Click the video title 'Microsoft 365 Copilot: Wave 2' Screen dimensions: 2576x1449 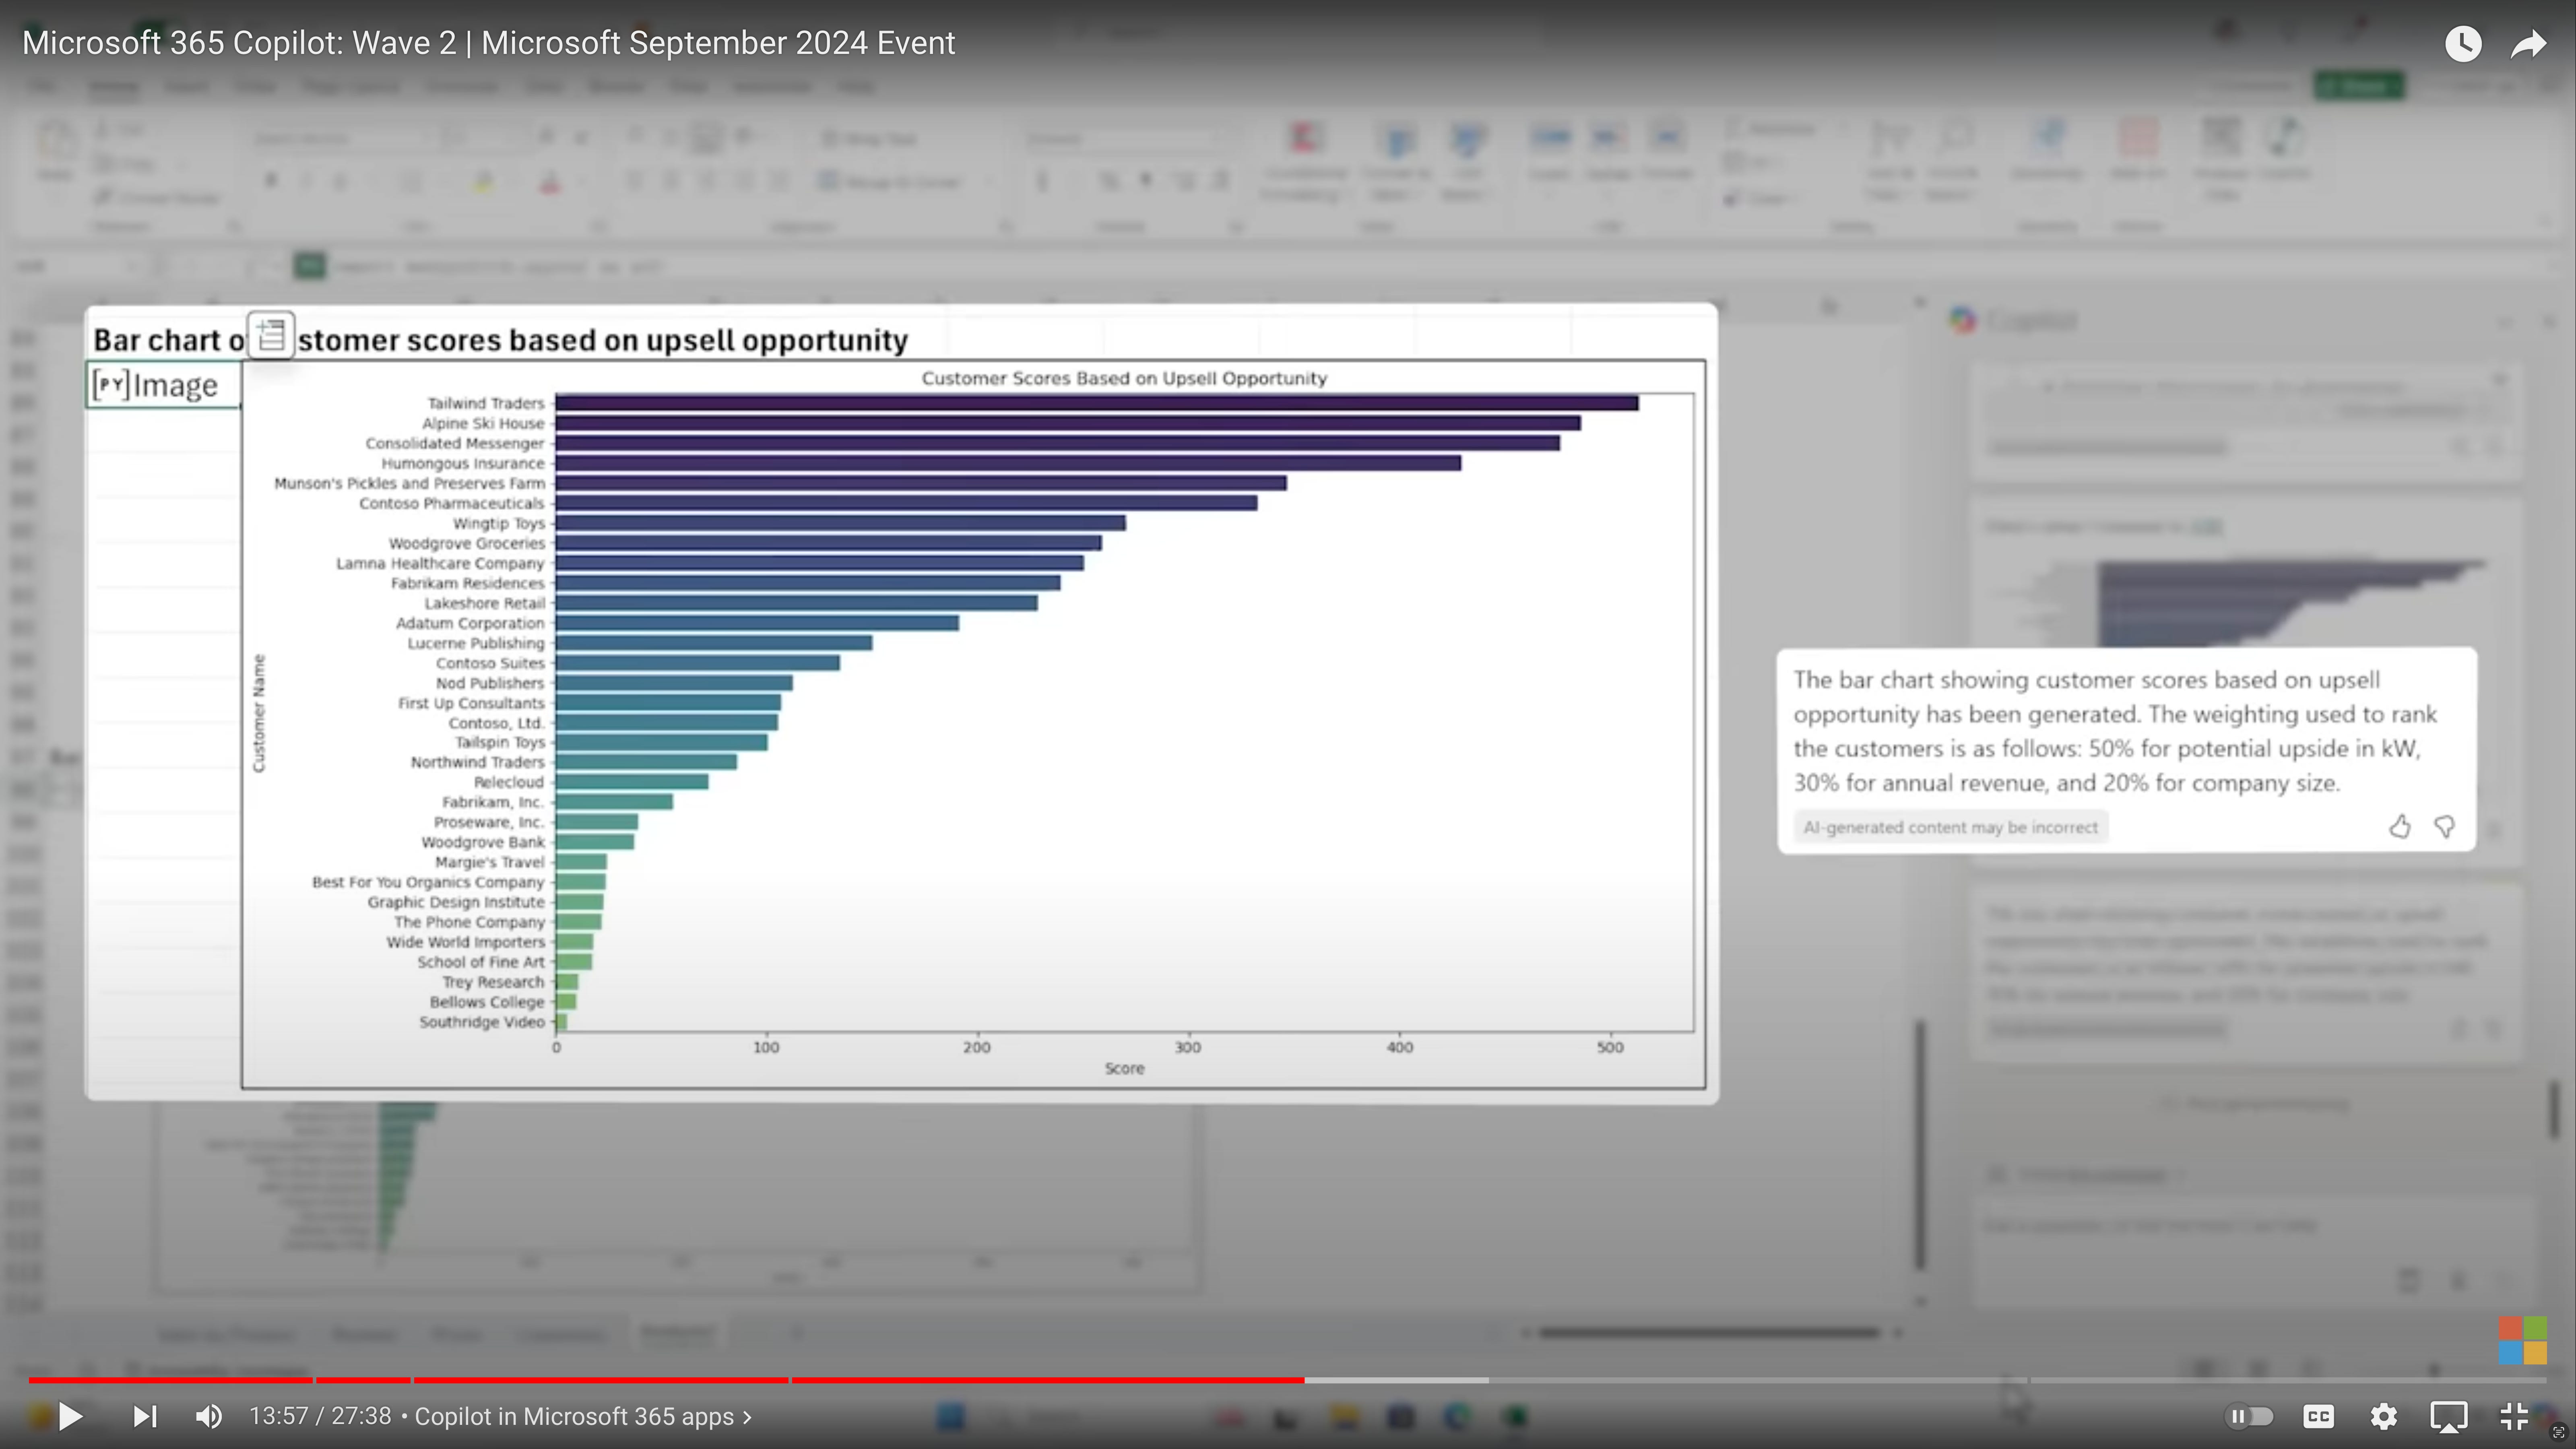pos(239,43)
